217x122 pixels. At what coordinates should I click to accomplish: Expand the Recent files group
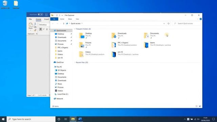(75, 62)
